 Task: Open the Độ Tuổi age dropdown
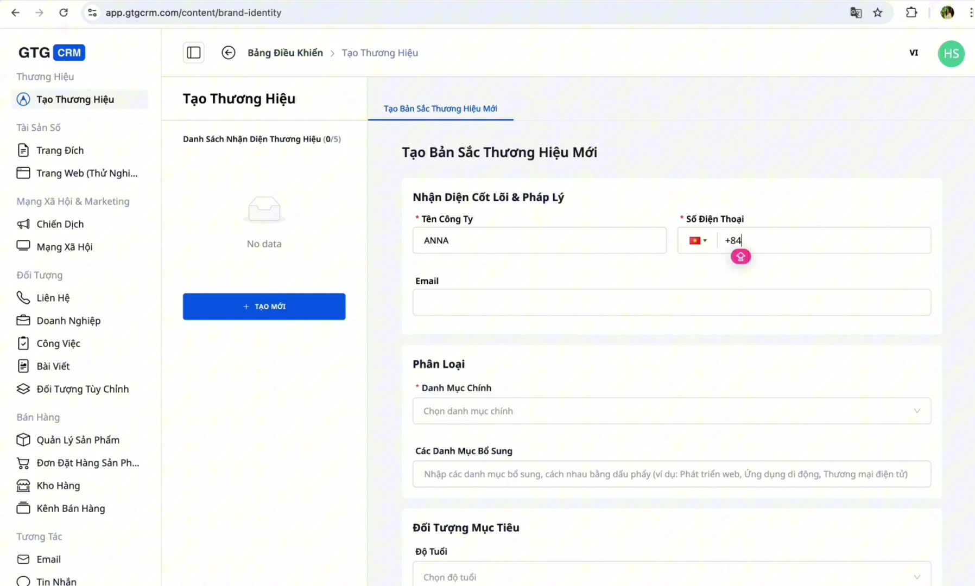tap(671, 577)
